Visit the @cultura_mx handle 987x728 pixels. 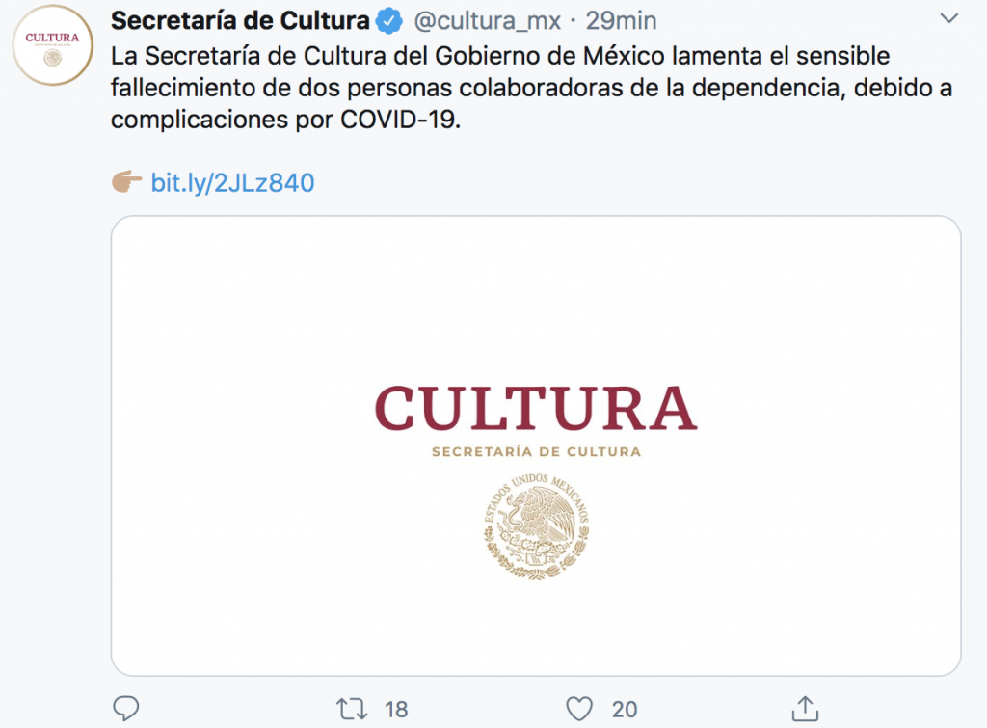click(x=487, y=20)
